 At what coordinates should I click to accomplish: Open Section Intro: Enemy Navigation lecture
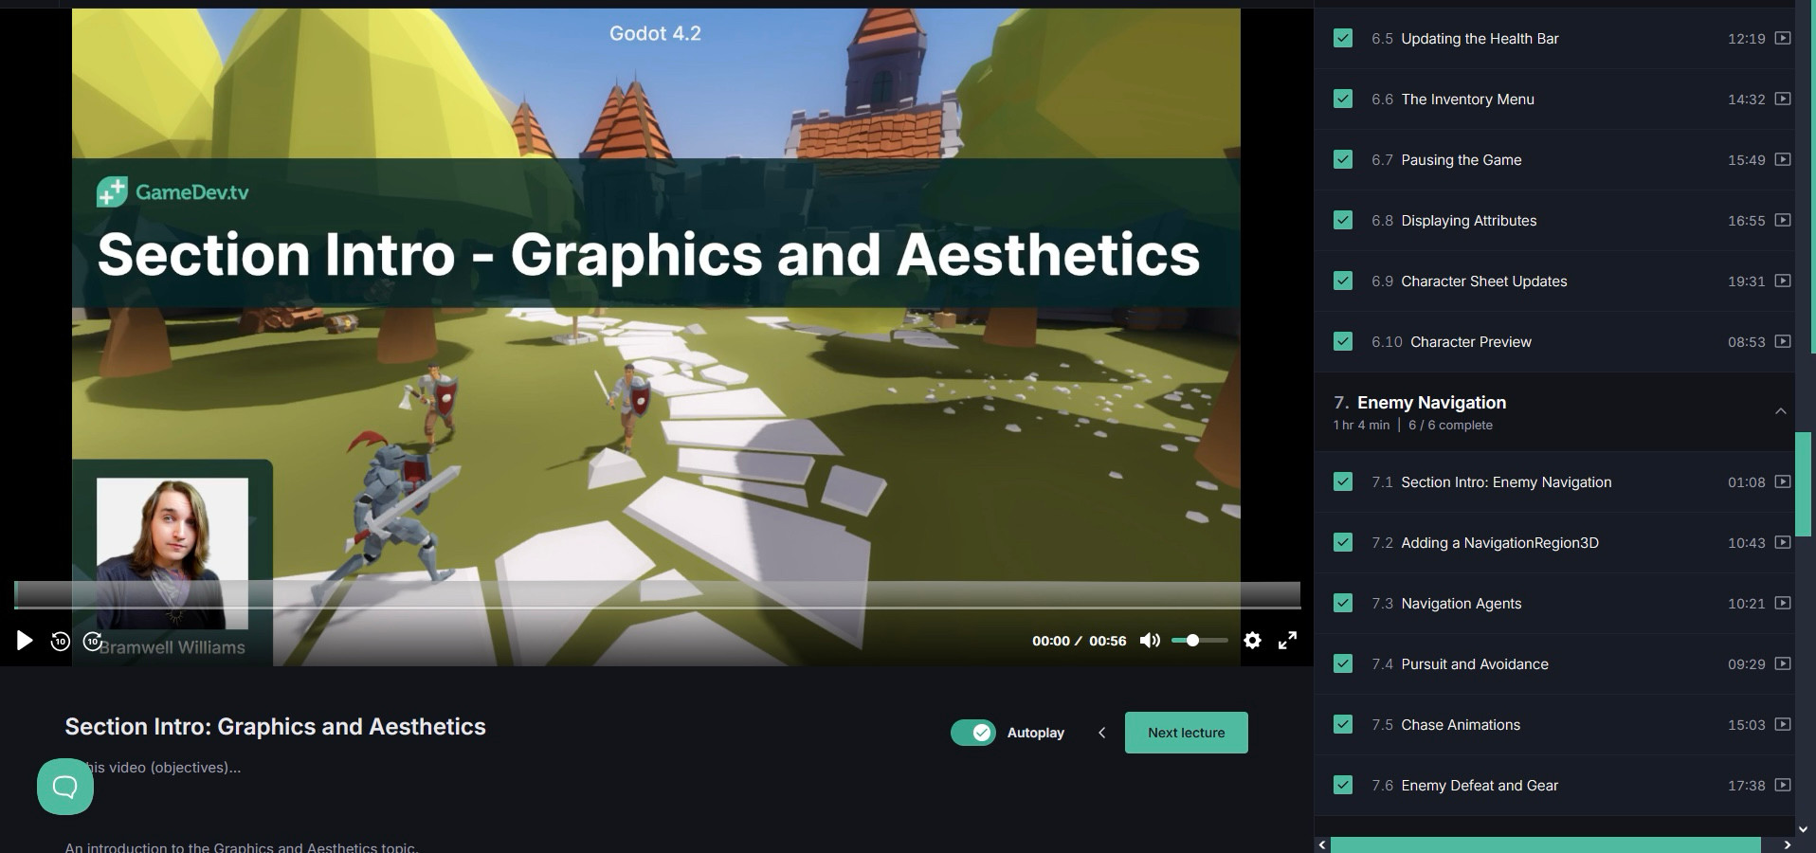[1506, 482]
